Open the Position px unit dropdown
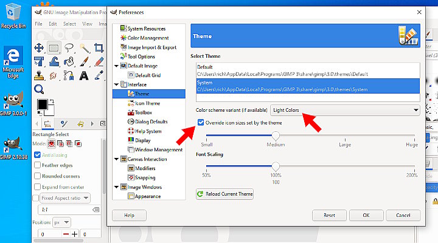The height and width of the screenshot is (243, 438). click(x=61, y=222)
